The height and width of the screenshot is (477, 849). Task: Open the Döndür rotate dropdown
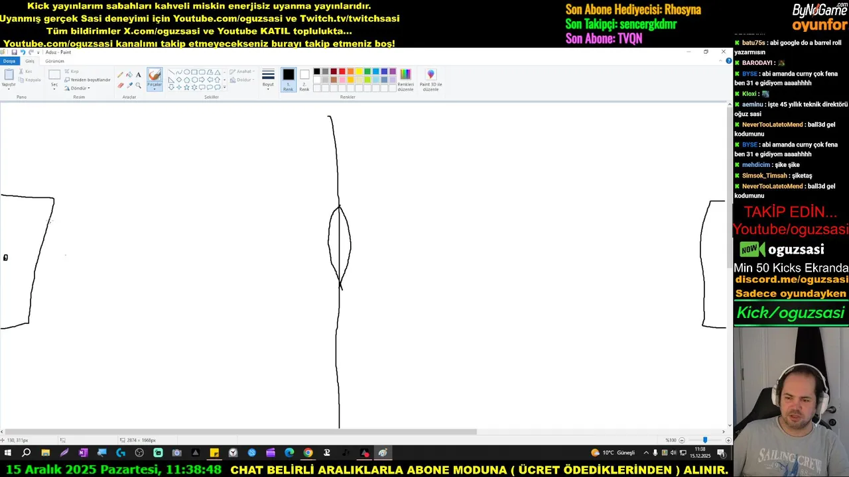pyautogui.click(x=77, y=88)
